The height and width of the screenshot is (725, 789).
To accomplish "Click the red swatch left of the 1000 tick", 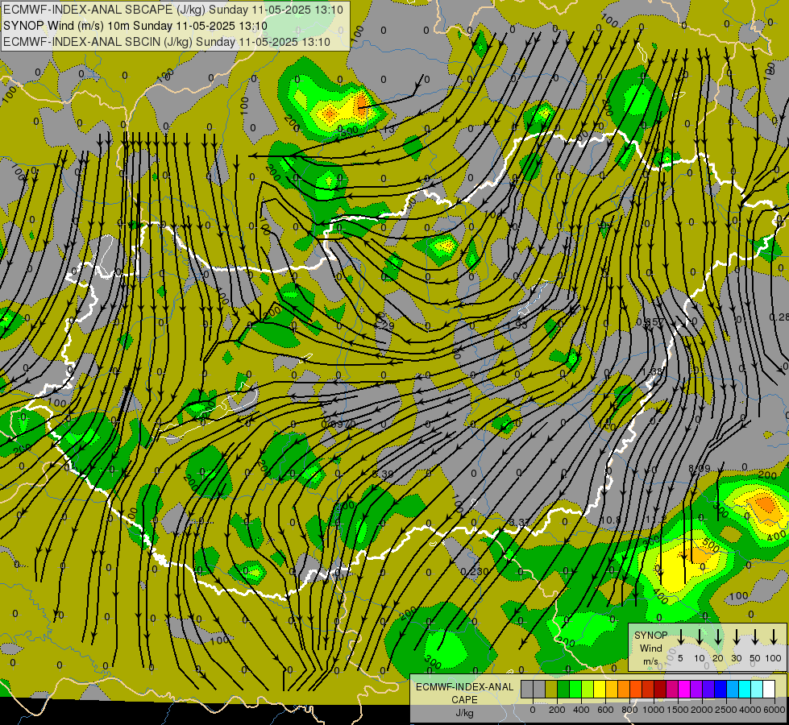I will tap(649, 689).
